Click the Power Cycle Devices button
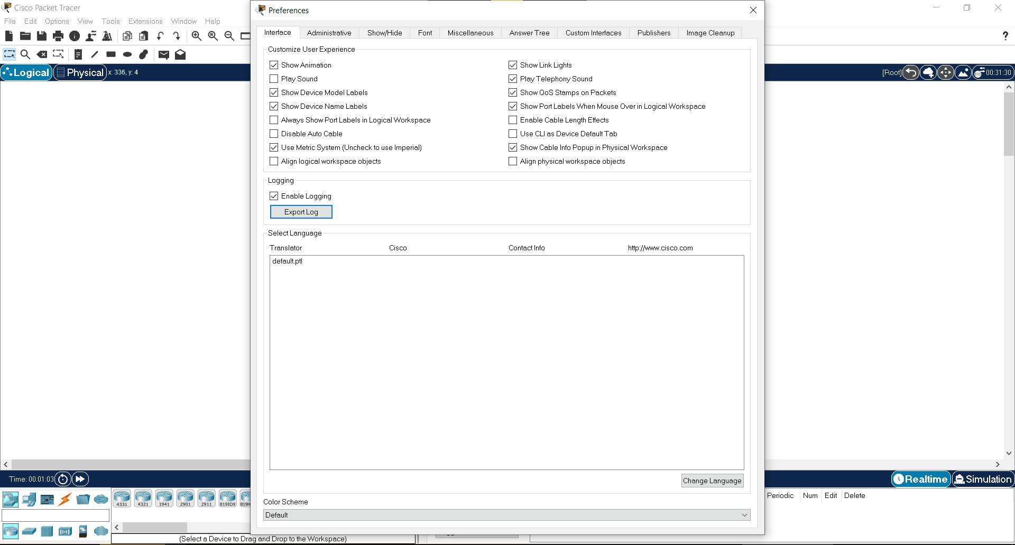 (x=63, y=479)
